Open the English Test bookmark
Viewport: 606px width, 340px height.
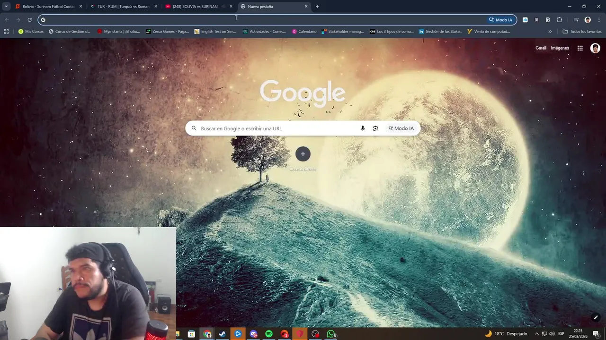(x=215, y=32)
